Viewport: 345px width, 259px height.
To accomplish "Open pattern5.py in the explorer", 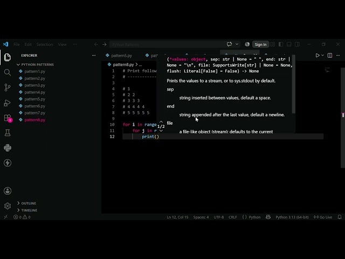I will [x=34, y=99].
